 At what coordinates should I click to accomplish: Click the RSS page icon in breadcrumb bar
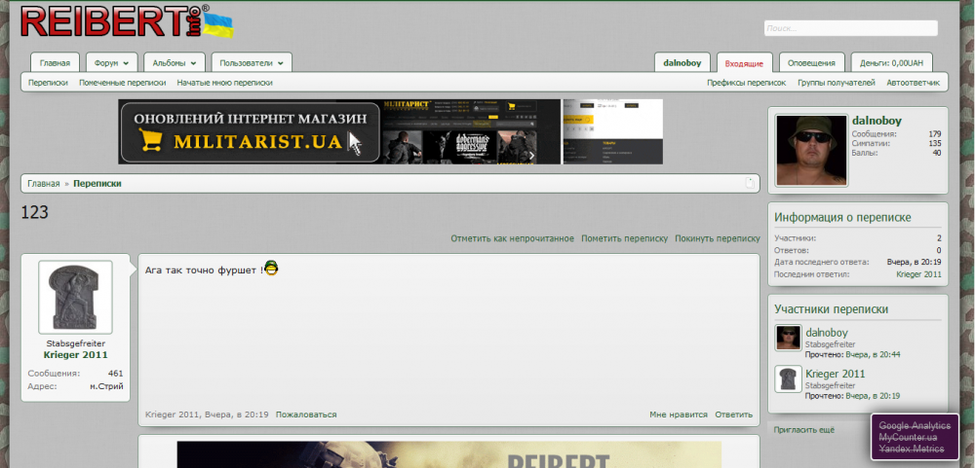pyautogui.click(x=750, y=183)
